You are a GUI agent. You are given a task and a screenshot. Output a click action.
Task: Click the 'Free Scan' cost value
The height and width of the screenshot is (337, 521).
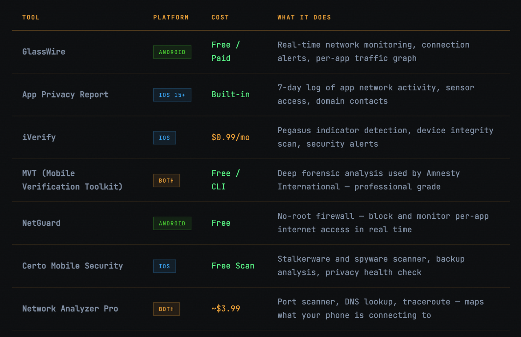(233, 266)
